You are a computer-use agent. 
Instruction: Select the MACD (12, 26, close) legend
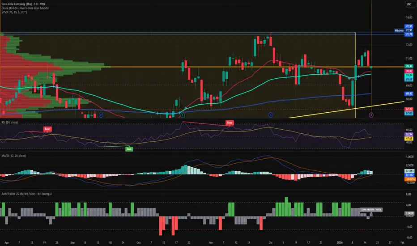(14, 156)
